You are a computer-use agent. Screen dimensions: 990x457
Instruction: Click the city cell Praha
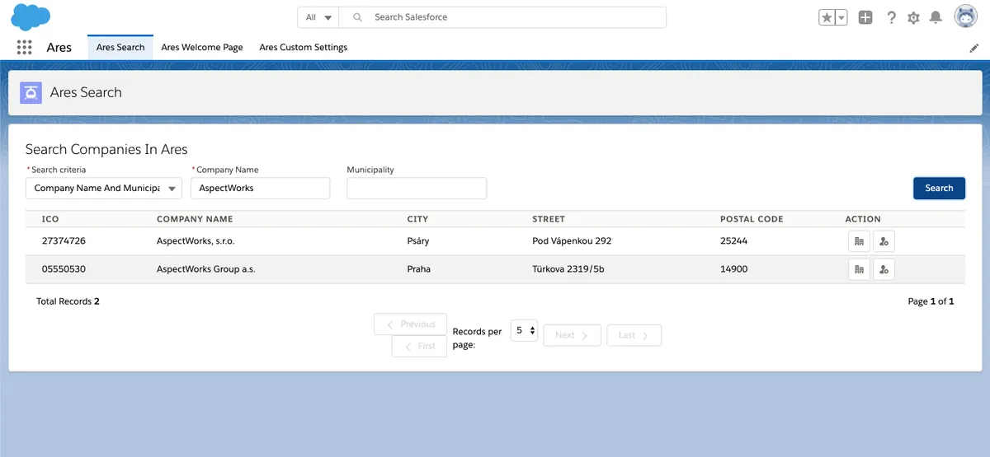coord(419,269)
